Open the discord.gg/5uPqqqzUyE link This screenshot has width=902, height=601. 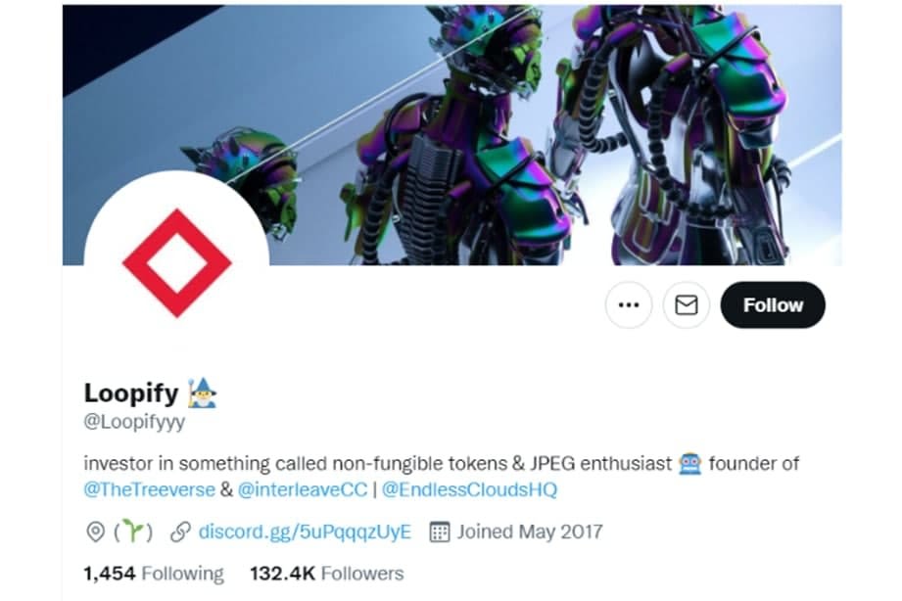[305, 532]
